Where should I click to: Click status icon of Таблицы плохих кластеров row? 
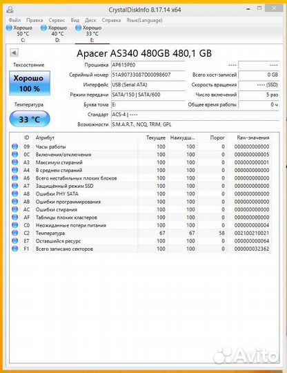pyautogui.click(x=14, y=217)
